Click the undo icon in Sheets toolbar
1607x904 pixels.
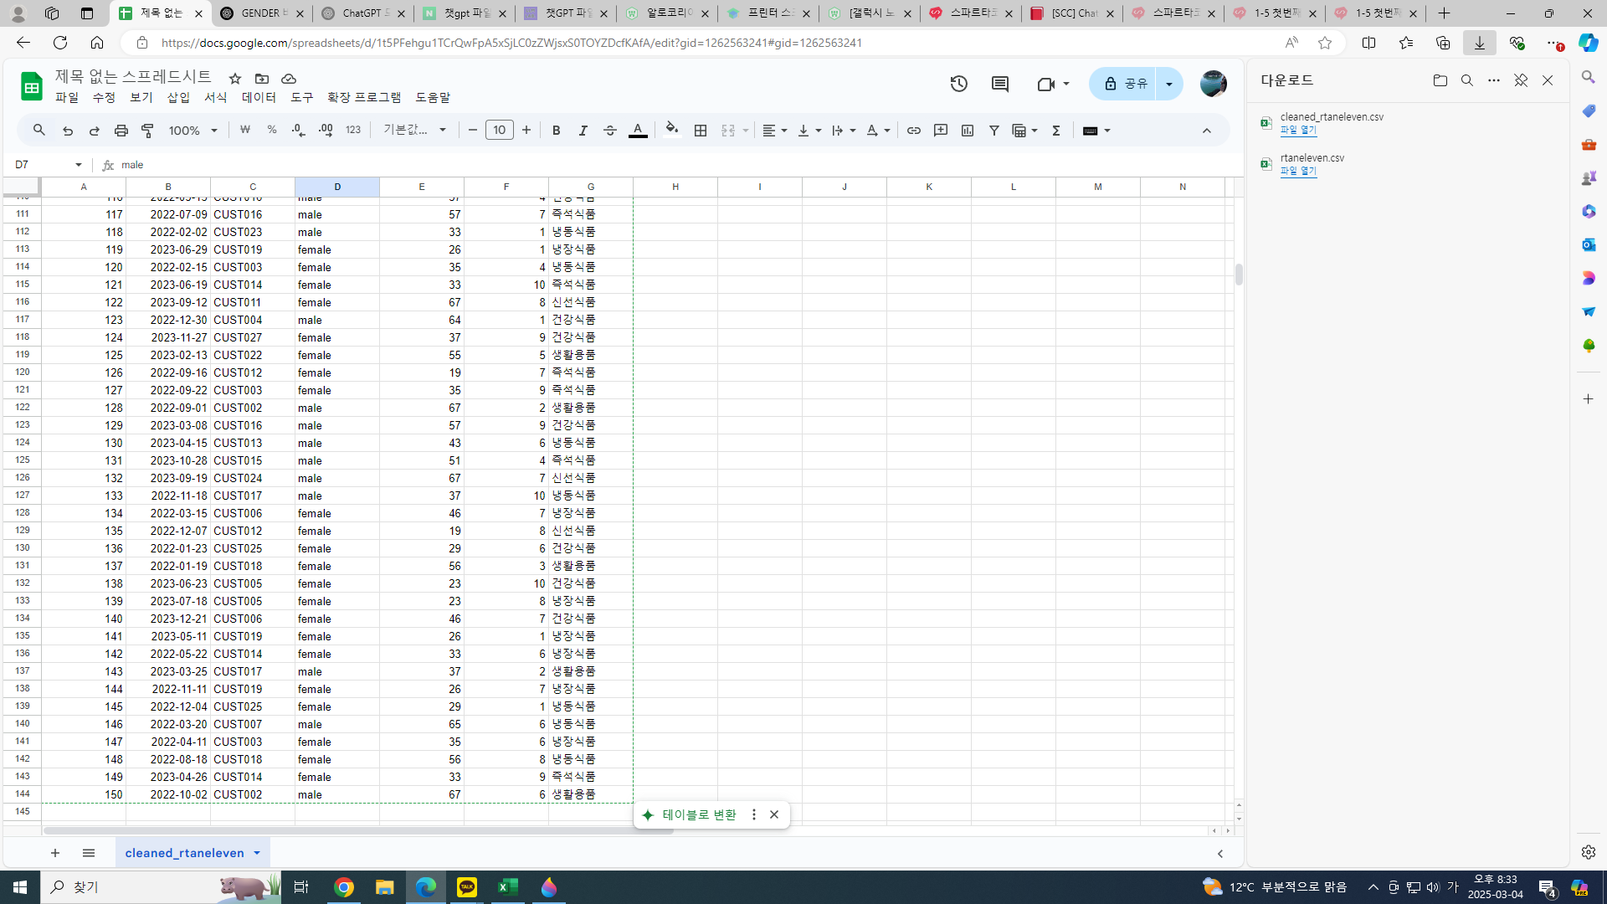tap(68, 131)
